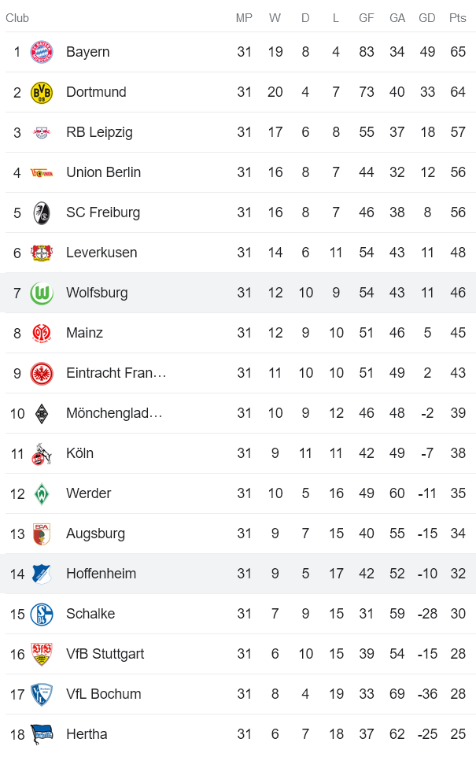Click the Schalke badge icon
This screenshot has width=476, height=757.
pos(42,614)
